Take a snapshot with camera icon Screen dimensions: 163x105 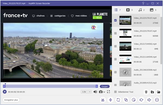(x=101, y=92)
